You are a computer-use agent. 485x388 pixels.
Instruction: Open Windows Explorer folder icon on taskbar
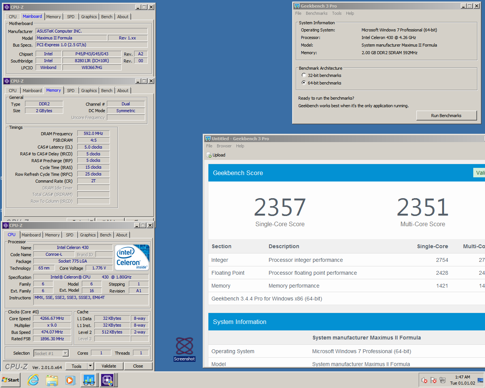[52, 380]
